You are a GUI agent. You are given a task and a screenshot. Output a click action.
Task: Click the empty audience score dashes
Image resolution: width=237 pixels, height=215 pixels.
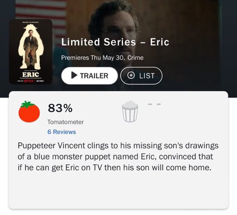[x=154, y=104]
